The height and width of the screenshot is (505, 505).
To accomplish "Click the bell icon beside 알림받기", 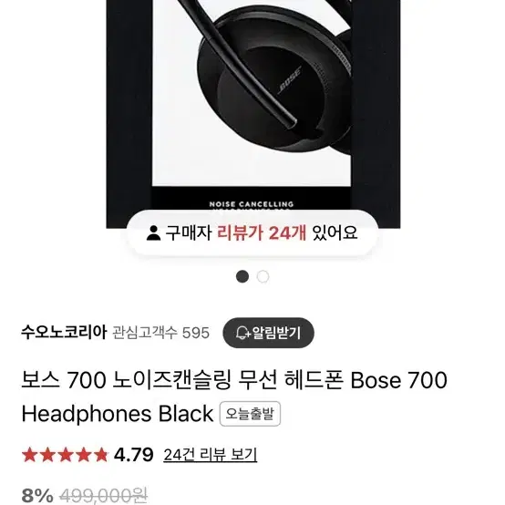I will click(242, 333).
